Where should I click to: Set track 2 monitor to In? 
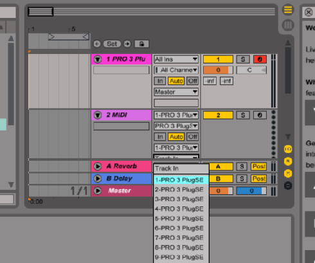coord(160,137)
